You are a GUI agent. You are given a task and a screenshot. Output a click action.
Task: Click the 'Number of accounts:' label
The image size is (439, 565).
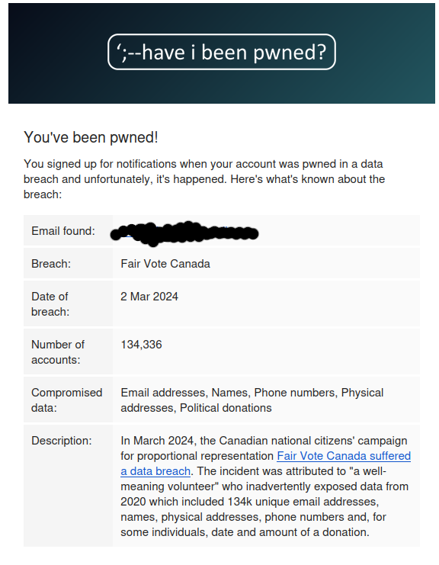[58, 352]
